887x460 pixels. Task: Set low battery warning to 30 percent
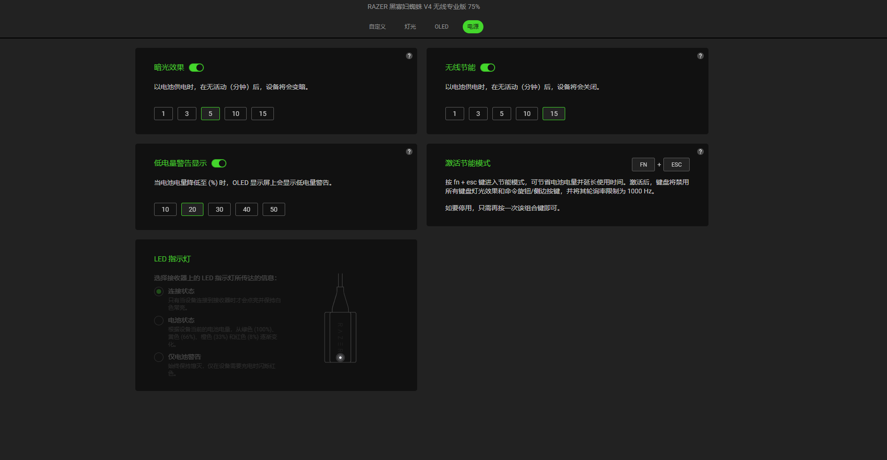coord(219,209)
